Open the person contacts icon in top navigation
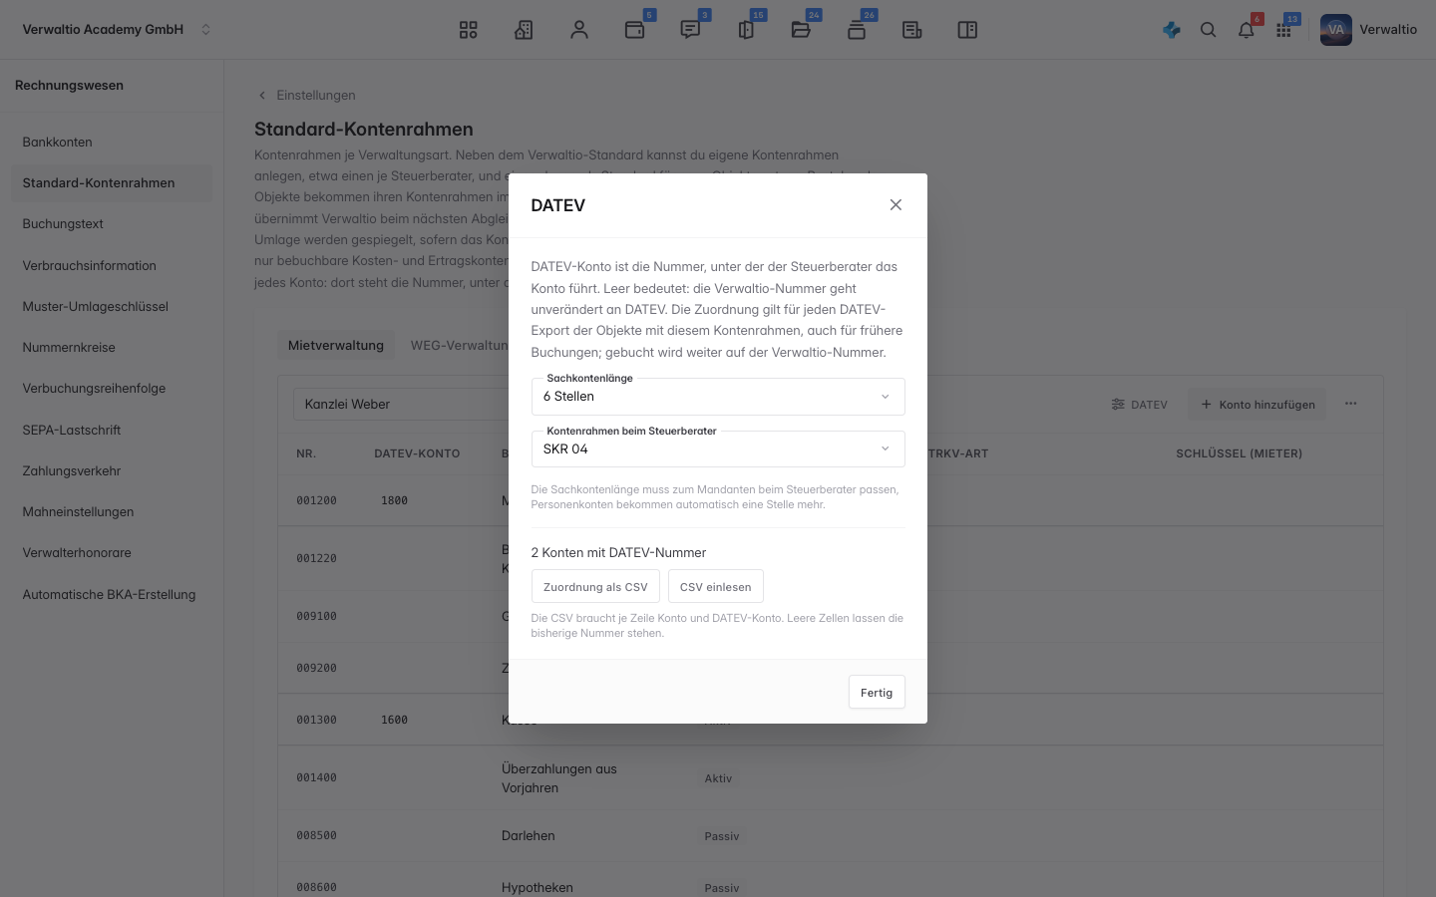This screenshot has height=897, width=1436. tap(579, 30)
